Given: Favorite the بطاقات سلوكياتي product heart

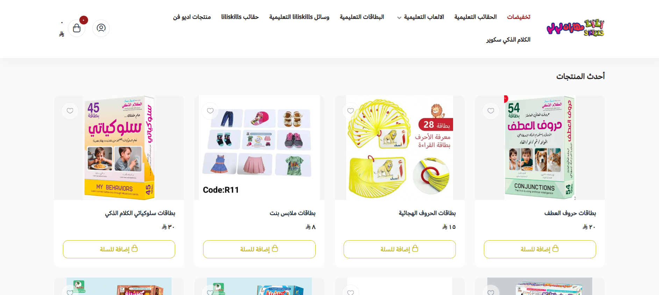Looking at the screenshot, I should tap(70, 111).
